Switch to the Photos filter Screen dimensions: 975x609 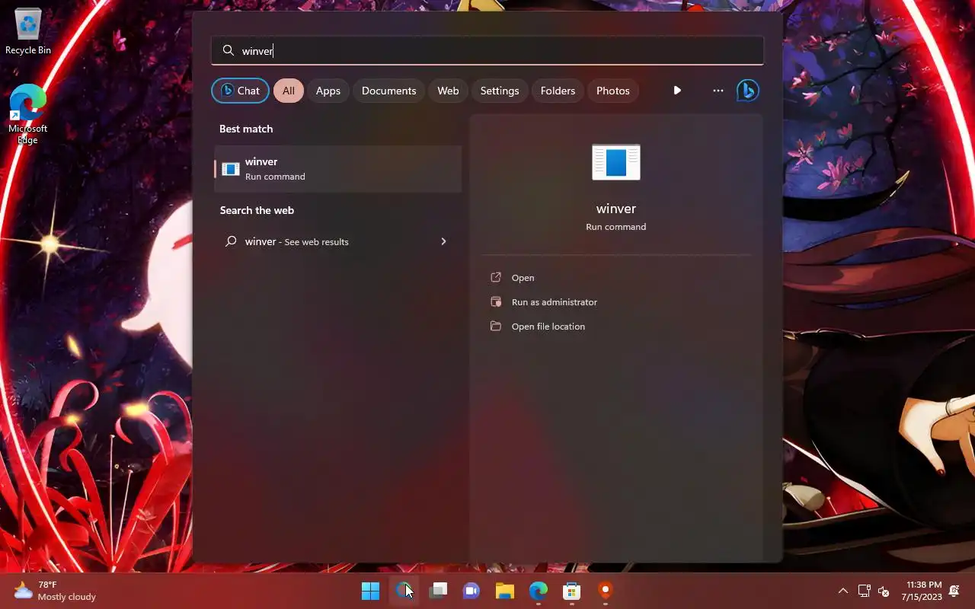(613, 91)
